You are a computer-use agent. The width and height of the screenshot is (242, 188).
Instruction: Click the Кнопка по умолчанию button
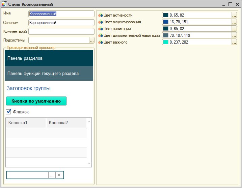click(x=36, y=101)
